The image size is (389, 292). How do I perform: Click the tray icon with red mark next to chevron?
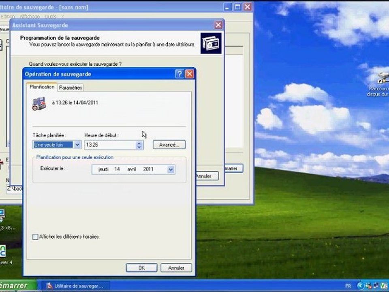coord(369,286)
